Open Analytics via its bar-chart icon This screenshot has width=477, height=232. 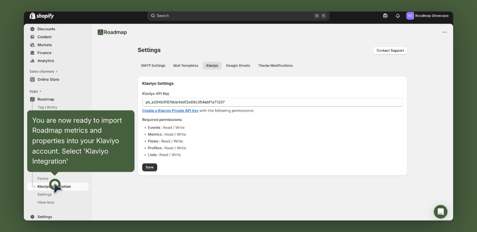(x=32, y=61)
